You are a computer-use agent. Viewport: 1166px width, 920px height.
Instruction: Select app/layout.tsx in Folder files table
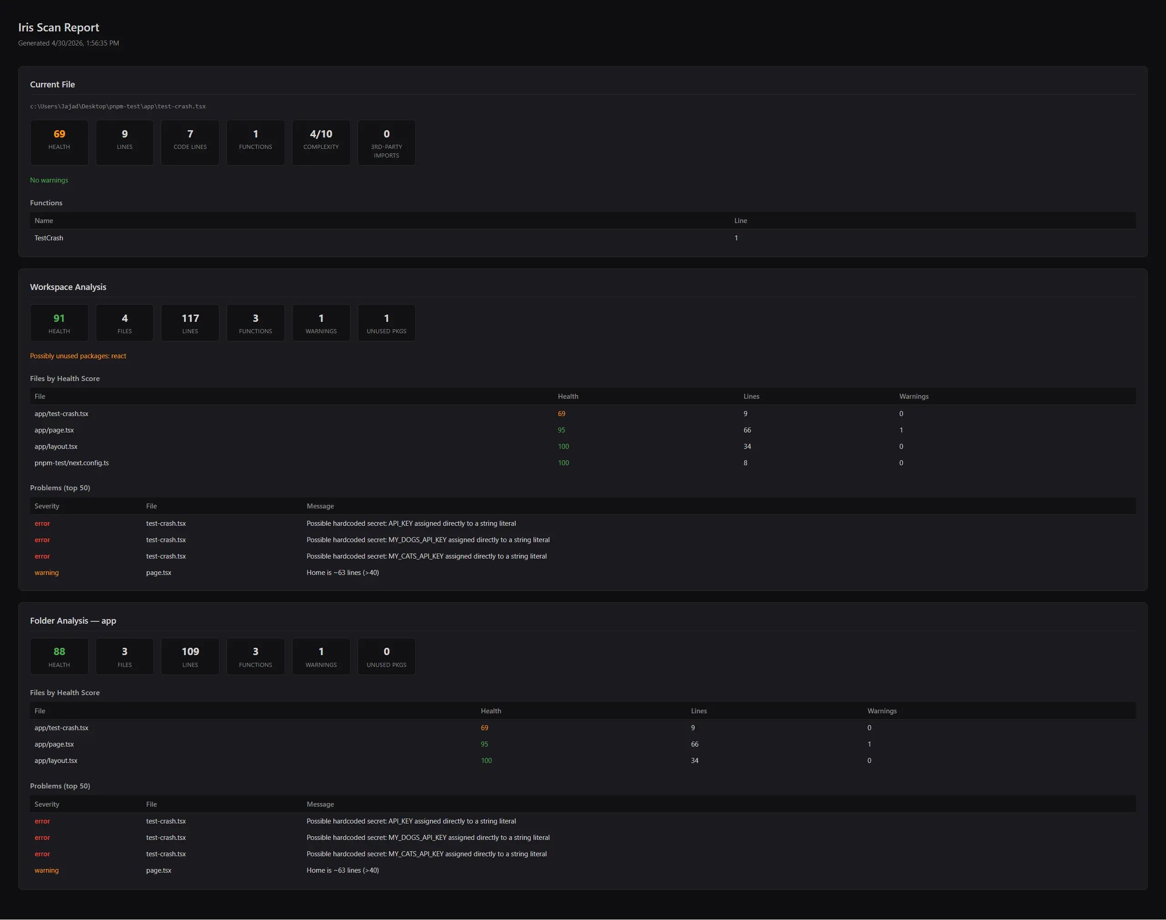[x=56, y=761]
